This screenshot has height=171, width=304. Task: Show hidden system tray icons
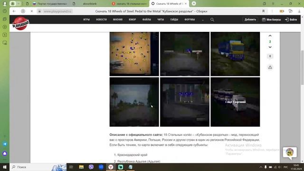coord(261,167)
